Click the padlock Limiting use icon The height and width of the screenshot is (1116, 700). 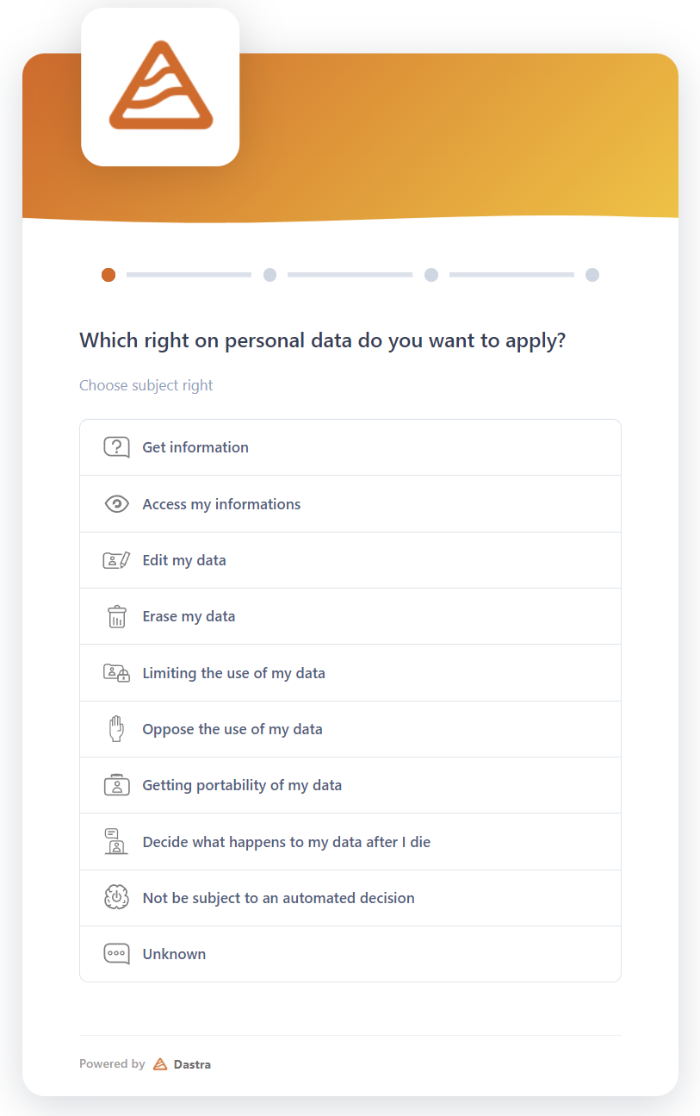point(116,673)
